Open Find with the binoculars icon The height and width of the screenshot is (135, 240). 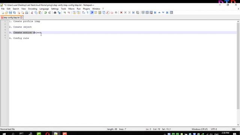(x=55, y=12)
